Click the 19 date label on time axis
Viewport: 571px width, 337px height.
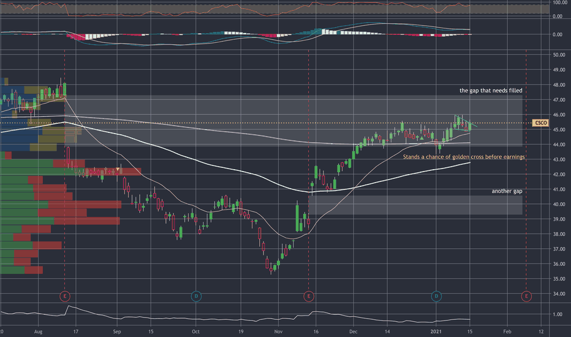tap(241, 331)
